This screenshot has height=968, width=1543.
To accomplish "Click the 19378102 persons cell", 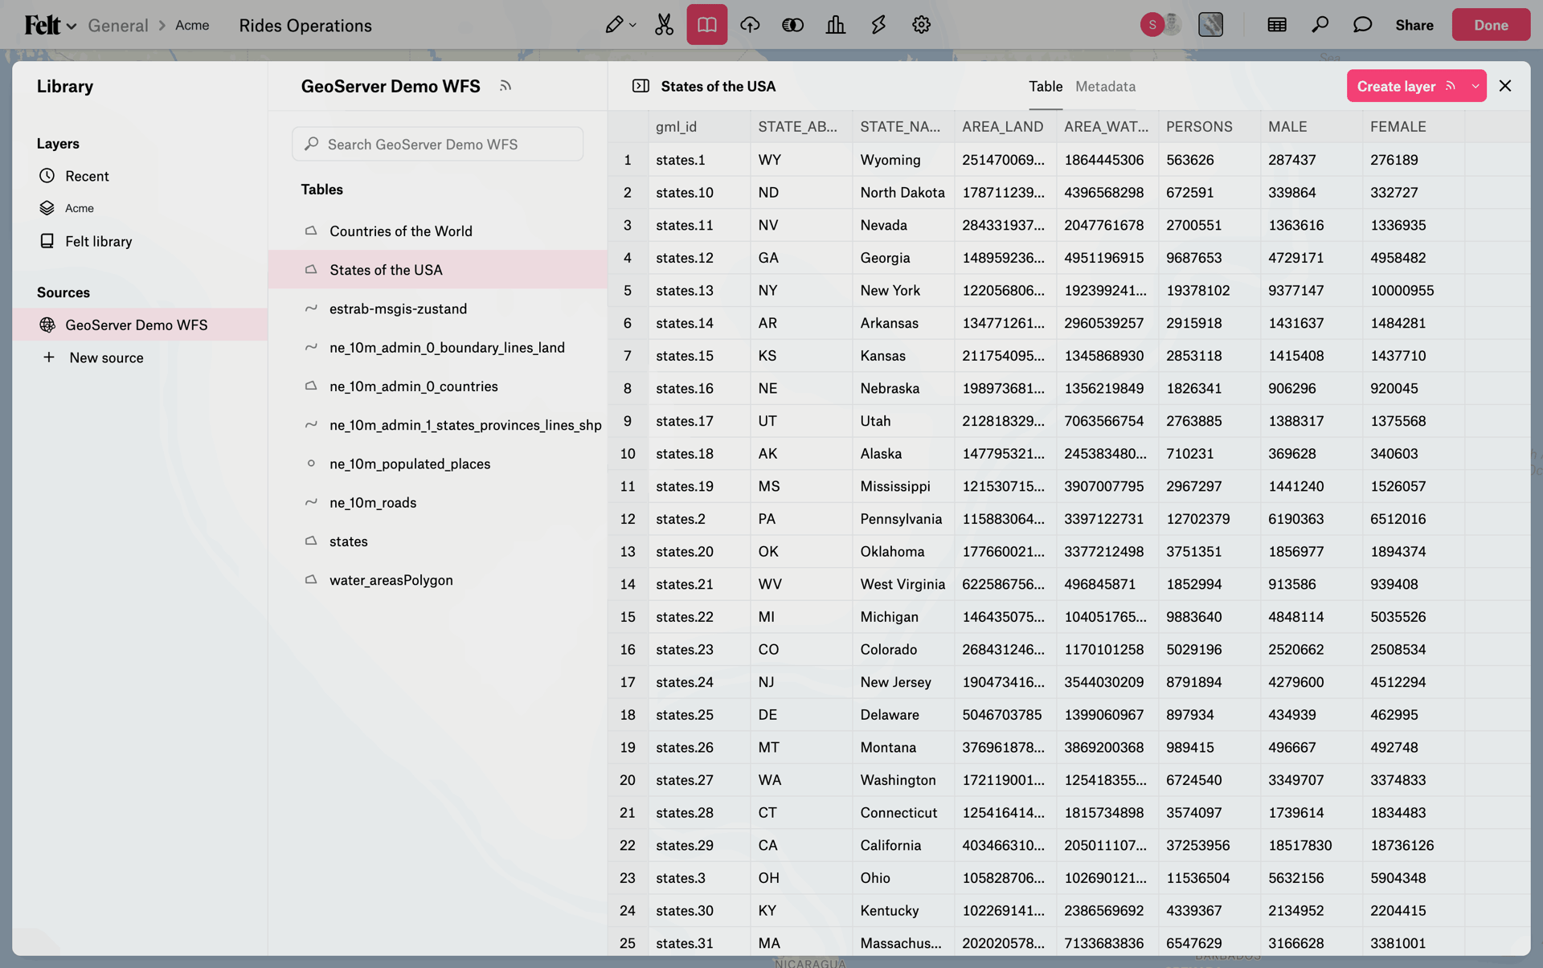I will 1209,290.
